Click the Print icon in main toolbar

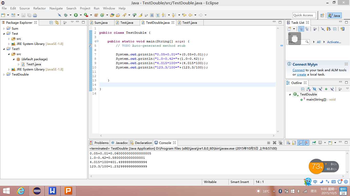(35, 15)
